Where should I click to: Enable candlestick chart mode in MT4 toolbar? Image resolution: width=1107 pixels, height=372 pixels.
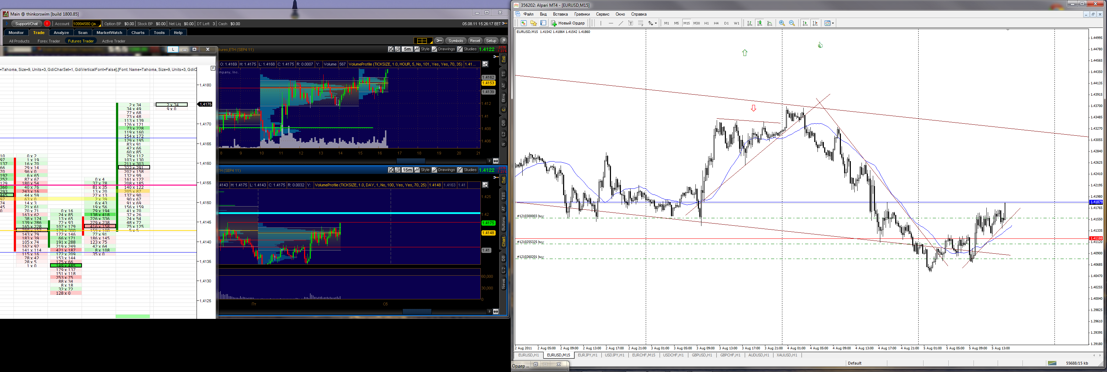[x=759, y=23]
